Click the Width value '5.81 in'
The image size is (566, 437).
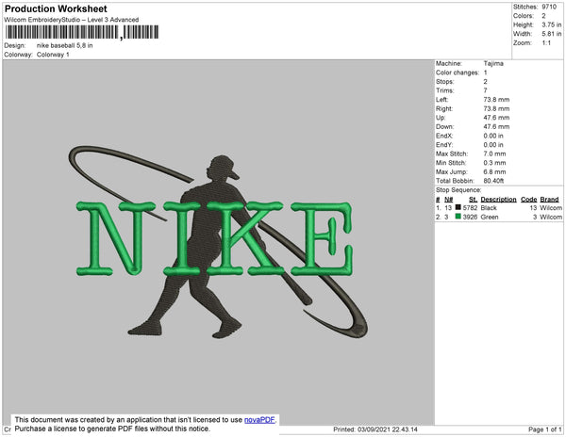(x=552, y=34)
